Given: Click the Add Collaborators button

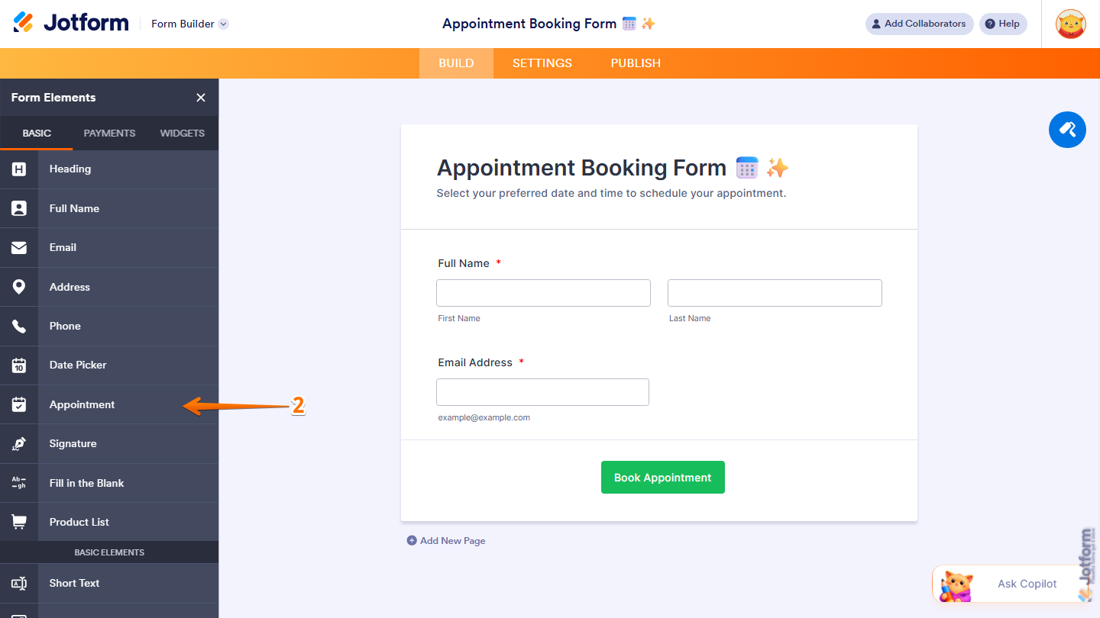Looking at the screenshot, I should point(919,24).
